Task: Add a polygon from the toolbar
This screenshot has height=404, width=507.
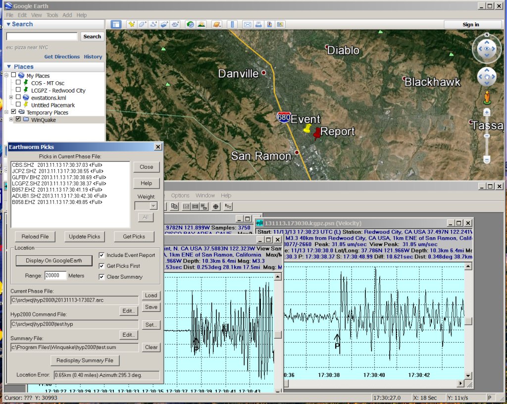Action: tap(143, 25)
